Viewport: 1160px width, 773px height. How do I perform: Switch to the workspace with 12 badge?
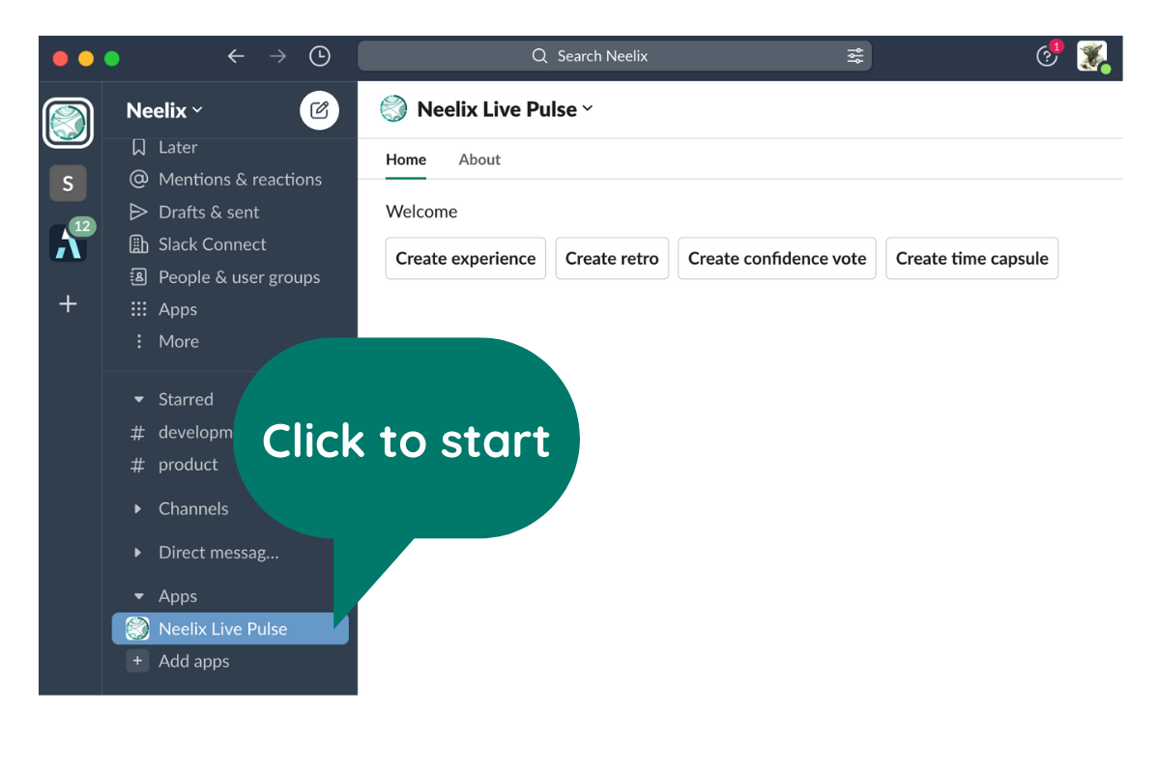click(68, 243)
